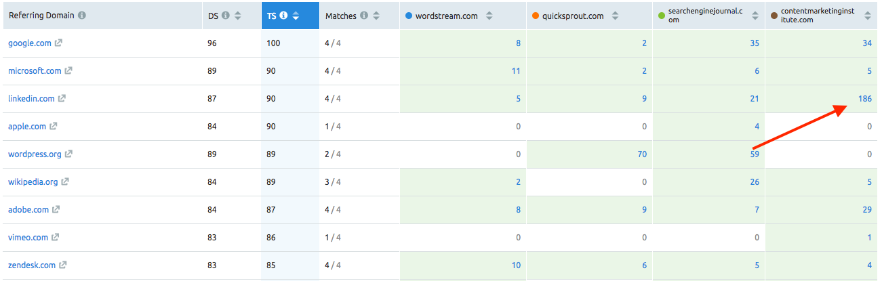
Task: Click the brown dot for contentmarketinginstitute.com
Action: click(774, 16)
